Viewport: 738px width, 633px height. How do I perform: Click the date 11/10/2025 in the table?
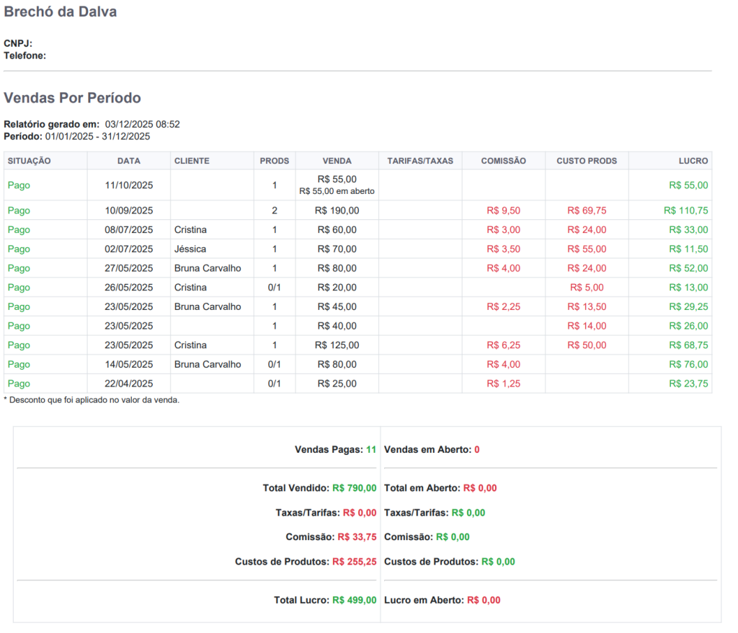click(129, 185)
